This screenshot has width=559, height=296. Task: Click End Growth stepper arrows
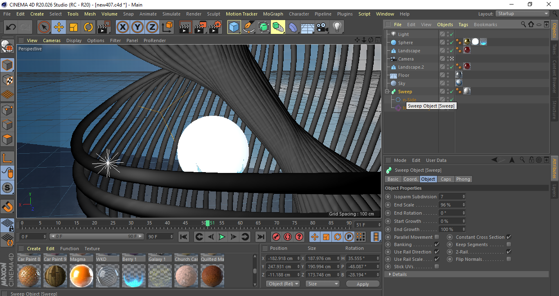pos(464,229)
